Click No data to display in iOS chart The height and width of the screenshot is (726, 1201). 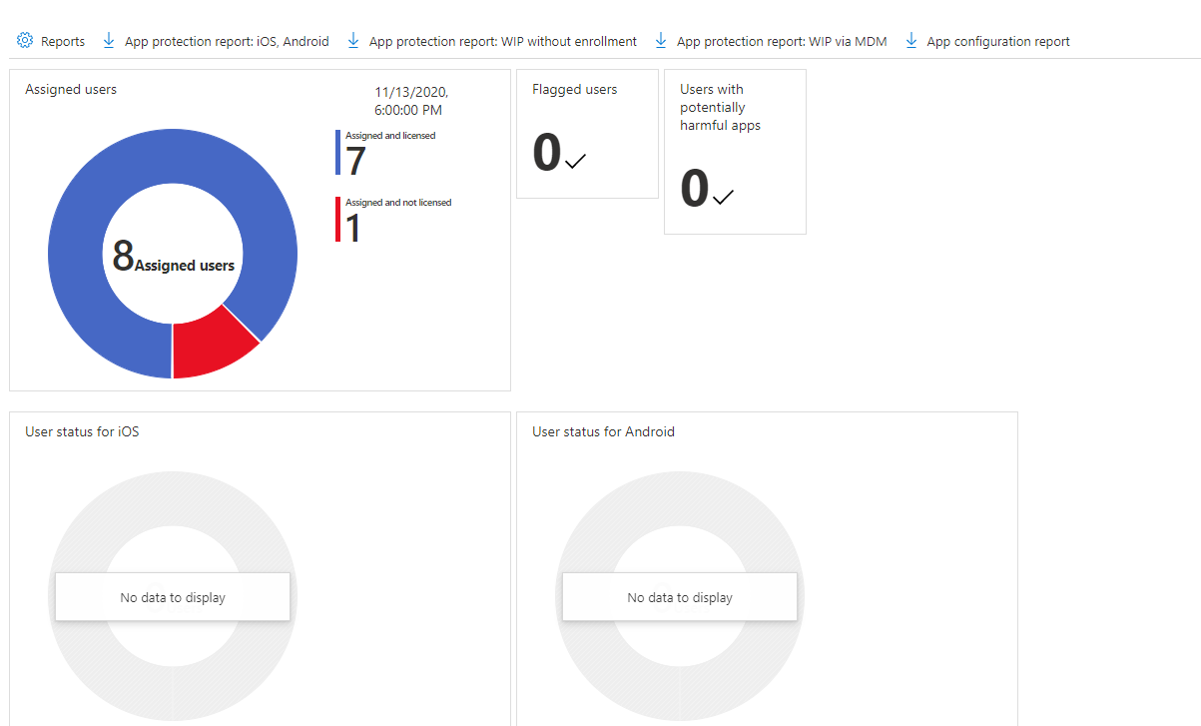173,597
